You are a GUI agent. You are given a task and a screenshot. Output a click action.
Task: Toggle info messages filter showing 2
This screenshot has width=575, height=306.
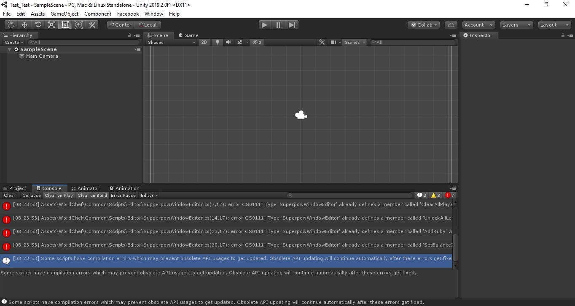422,196
